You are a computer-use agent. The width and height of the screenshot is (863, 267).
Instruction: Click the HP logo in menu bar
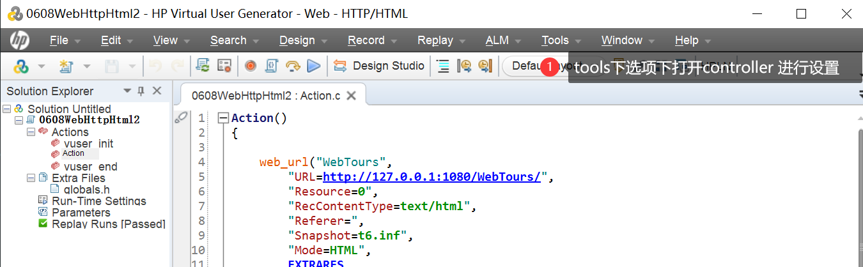point(20,41)
